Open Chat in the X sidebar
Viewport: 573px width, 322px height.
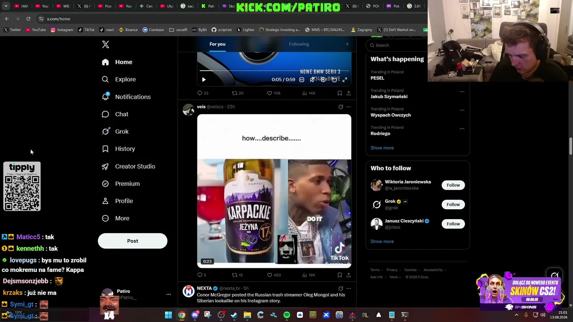point(115,114)
